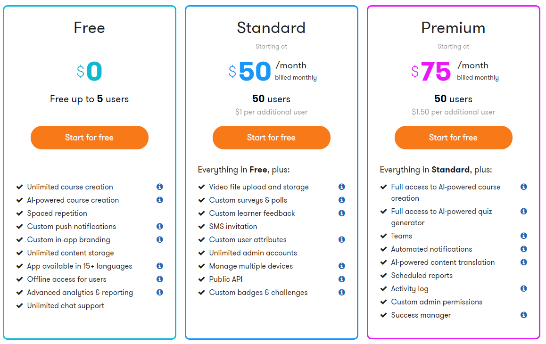The width and height of the screenshot is (546, 344).
Task: Start for free on the Free plan
Action: (x=90, y=138)
